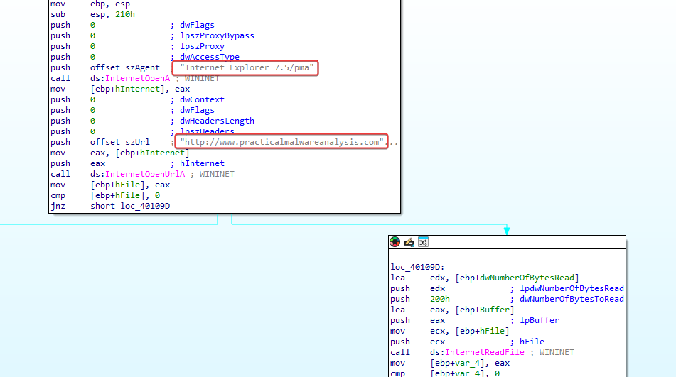Click the 'dwHeadersLength' comment
The width and height of the screenshot is (676, 377).
tap(217, 121)
